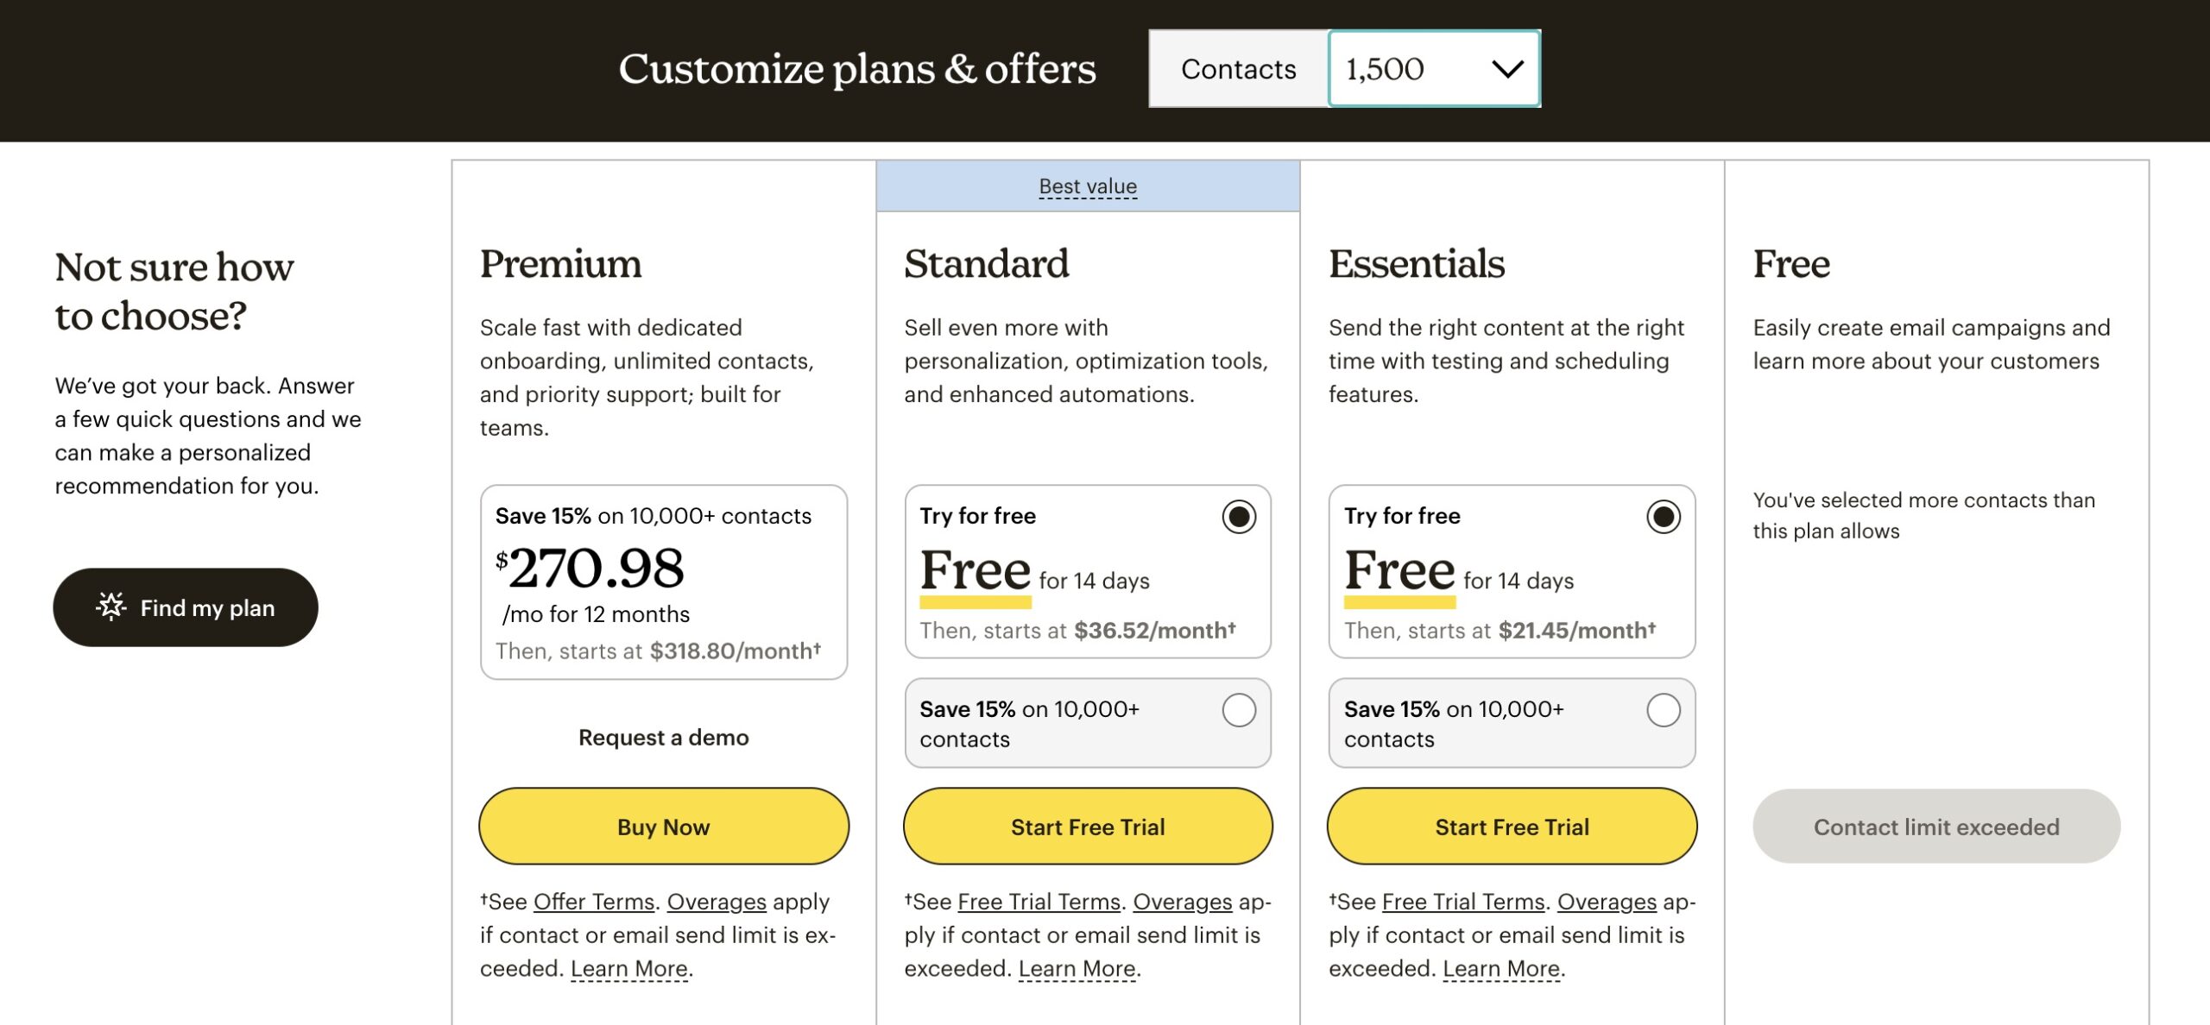The height and width of the screenshot is (1025, 2210).
Task: Open the Contacts count dropdown
Action: (1433, 69)
